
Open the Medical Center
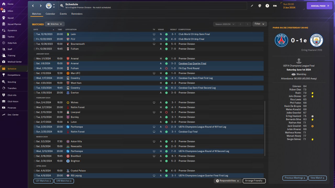point(14,62)
